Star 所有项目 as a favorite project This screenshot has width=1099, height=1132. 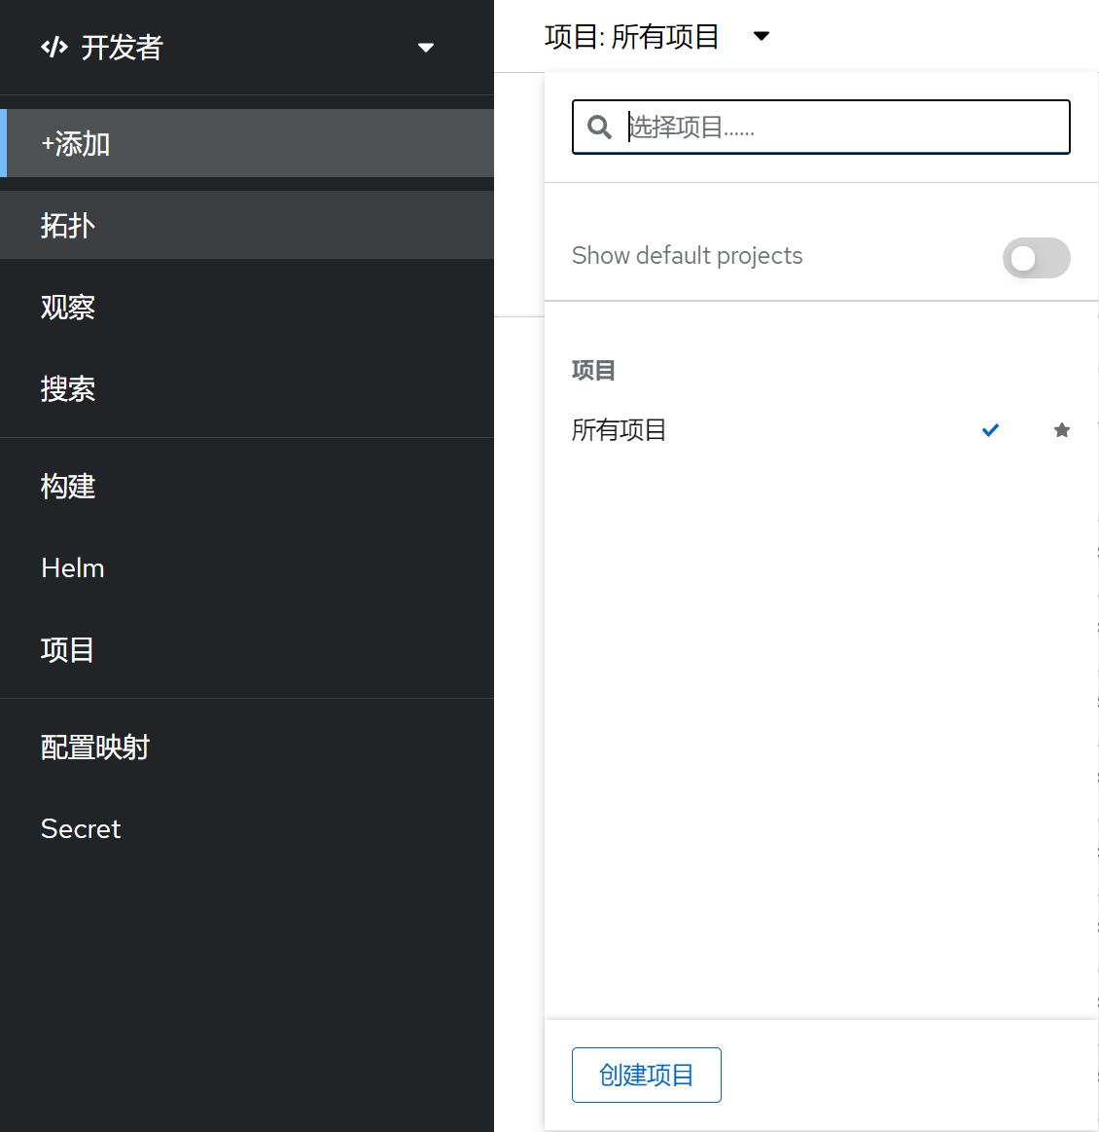[x=1061, y=429]
